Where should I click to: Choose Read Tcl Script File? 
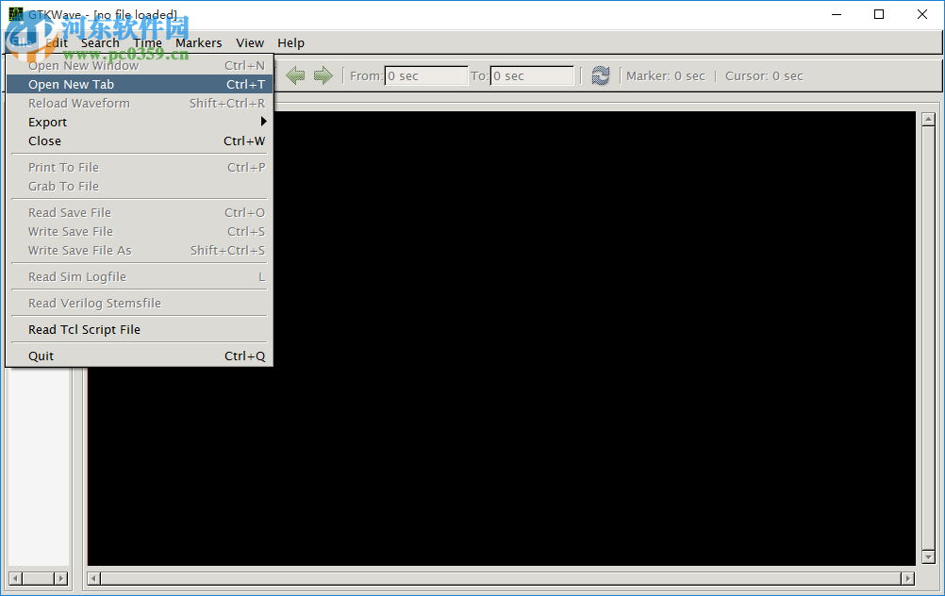coord(140,330)
